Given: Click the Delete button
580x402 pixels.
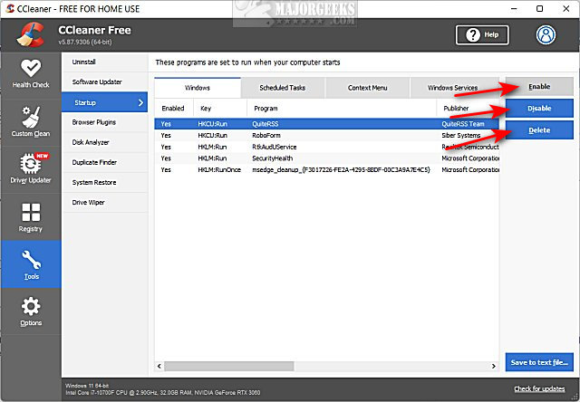Looking at the screenshot, I should 539,130.
